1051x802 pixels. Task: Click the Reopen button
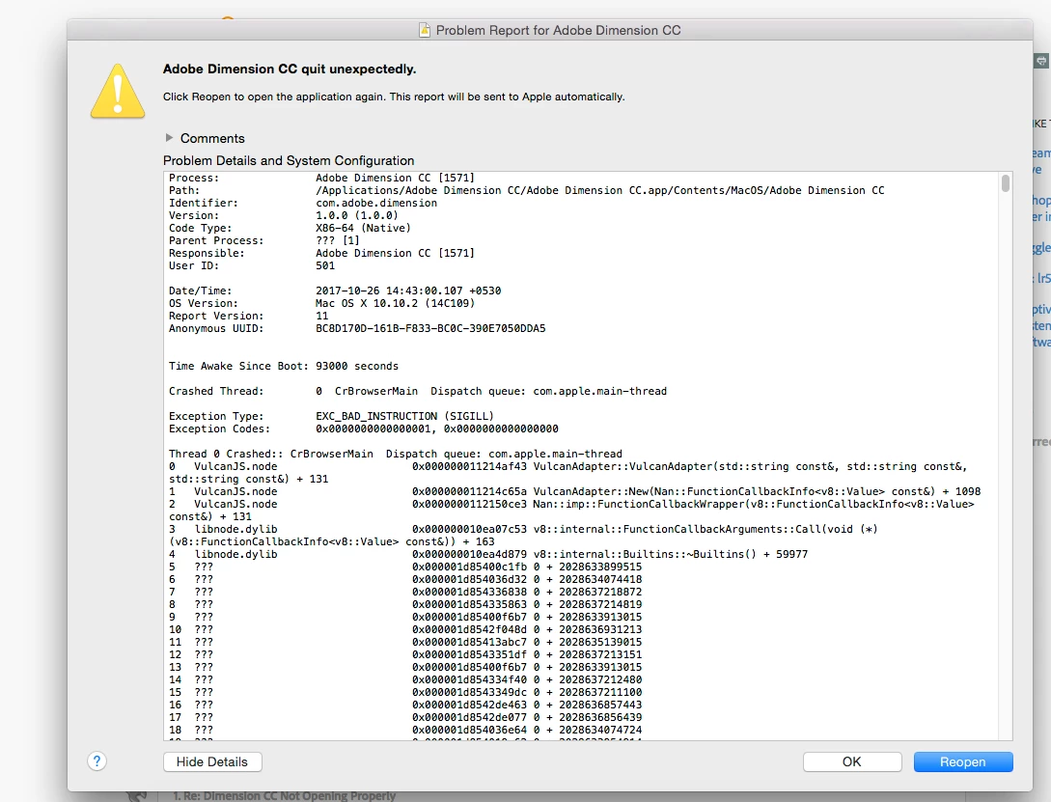(962, 761)
